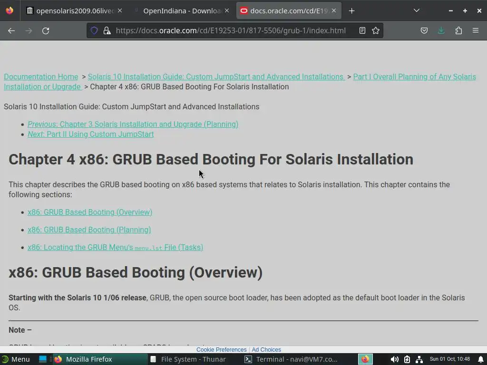Click the GRUB Based Booting (Overview) section heading

point(136,272)
